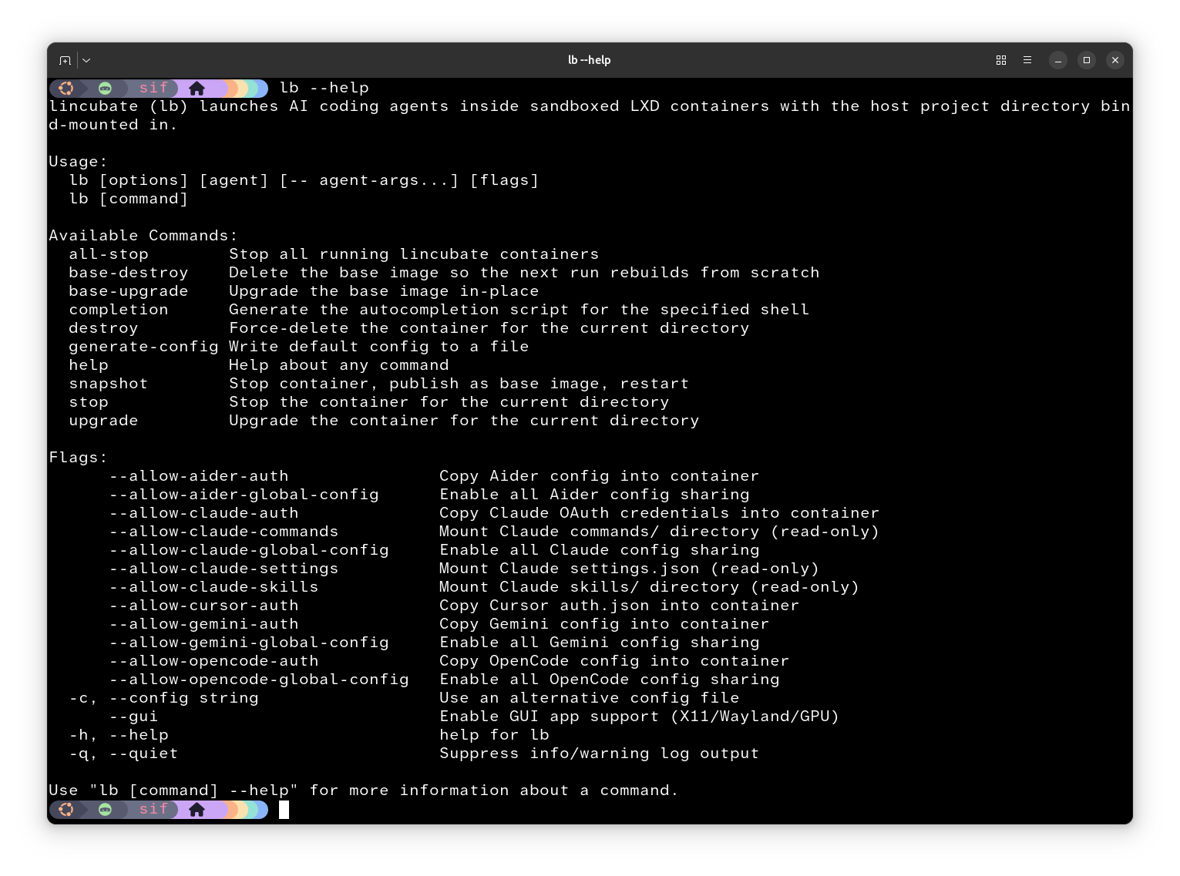Open the new-tab dropdown arrow in the title bar

coord(86,60)
